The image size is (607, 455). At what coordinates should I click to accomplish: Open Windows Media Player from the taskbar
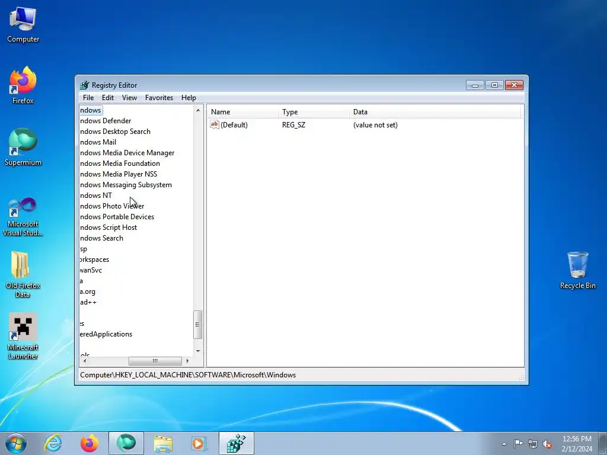(199, 443)
